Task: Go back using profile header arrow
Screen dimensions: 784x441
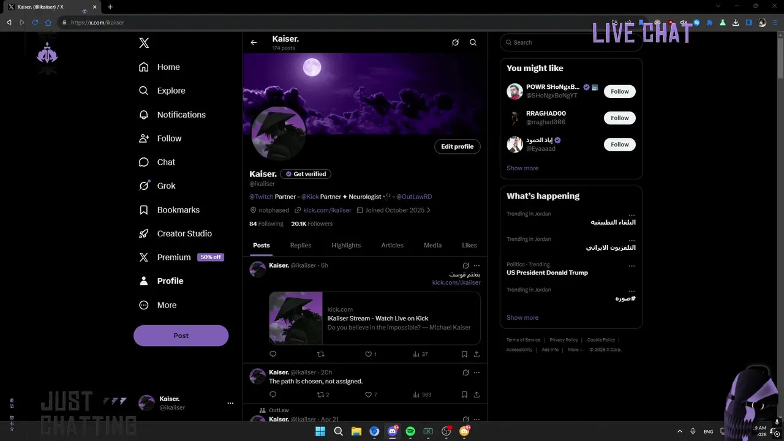Action: click(x=254, y=43)
